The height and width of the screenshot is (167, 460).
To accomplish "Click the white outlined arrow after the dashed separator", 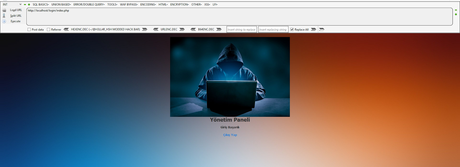I will (322, 29).
